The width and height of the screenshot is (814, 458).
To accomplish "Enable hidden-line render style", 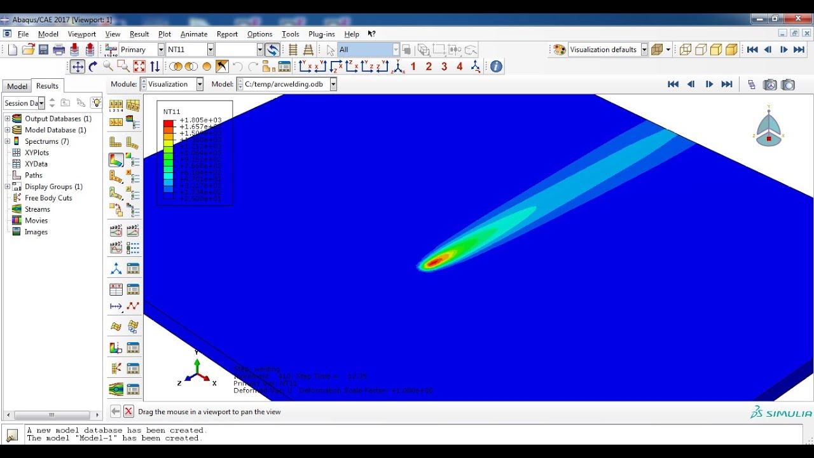I will pos(701,50).
